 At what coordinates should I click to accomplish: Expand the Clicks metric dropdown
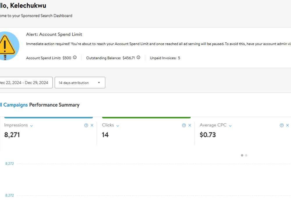click(118, 126)
